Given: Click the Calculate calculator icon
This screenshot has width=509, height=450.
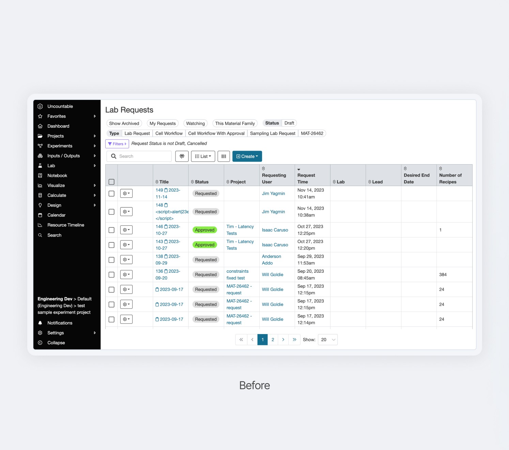Looking at the screenshot, I should pyautogui.click(x=40, y=195).
